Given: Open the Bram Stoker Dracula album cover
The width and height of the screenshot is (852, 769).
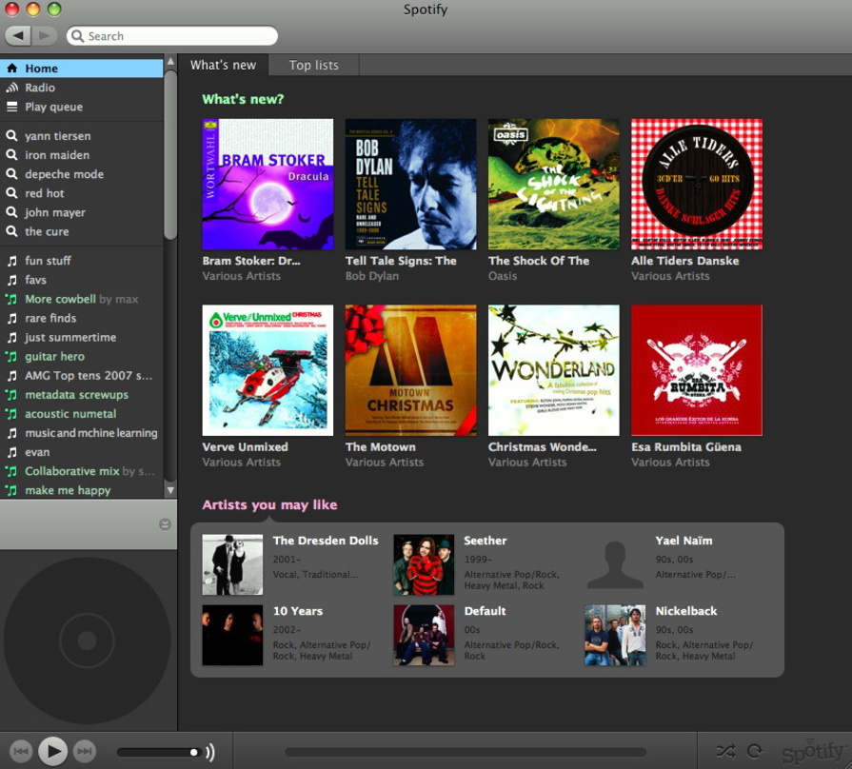Looking at the screenshot, I should 267,184.
